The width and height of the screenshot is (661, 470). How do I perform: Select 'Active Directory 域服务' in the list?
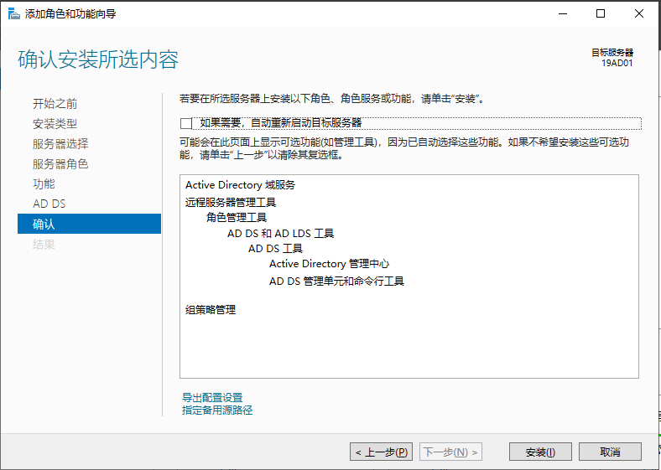[x=240, y=185]
